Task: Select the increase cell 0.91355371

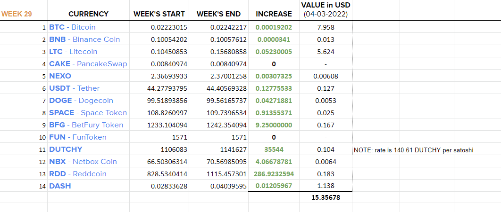Action: point(274,113)
